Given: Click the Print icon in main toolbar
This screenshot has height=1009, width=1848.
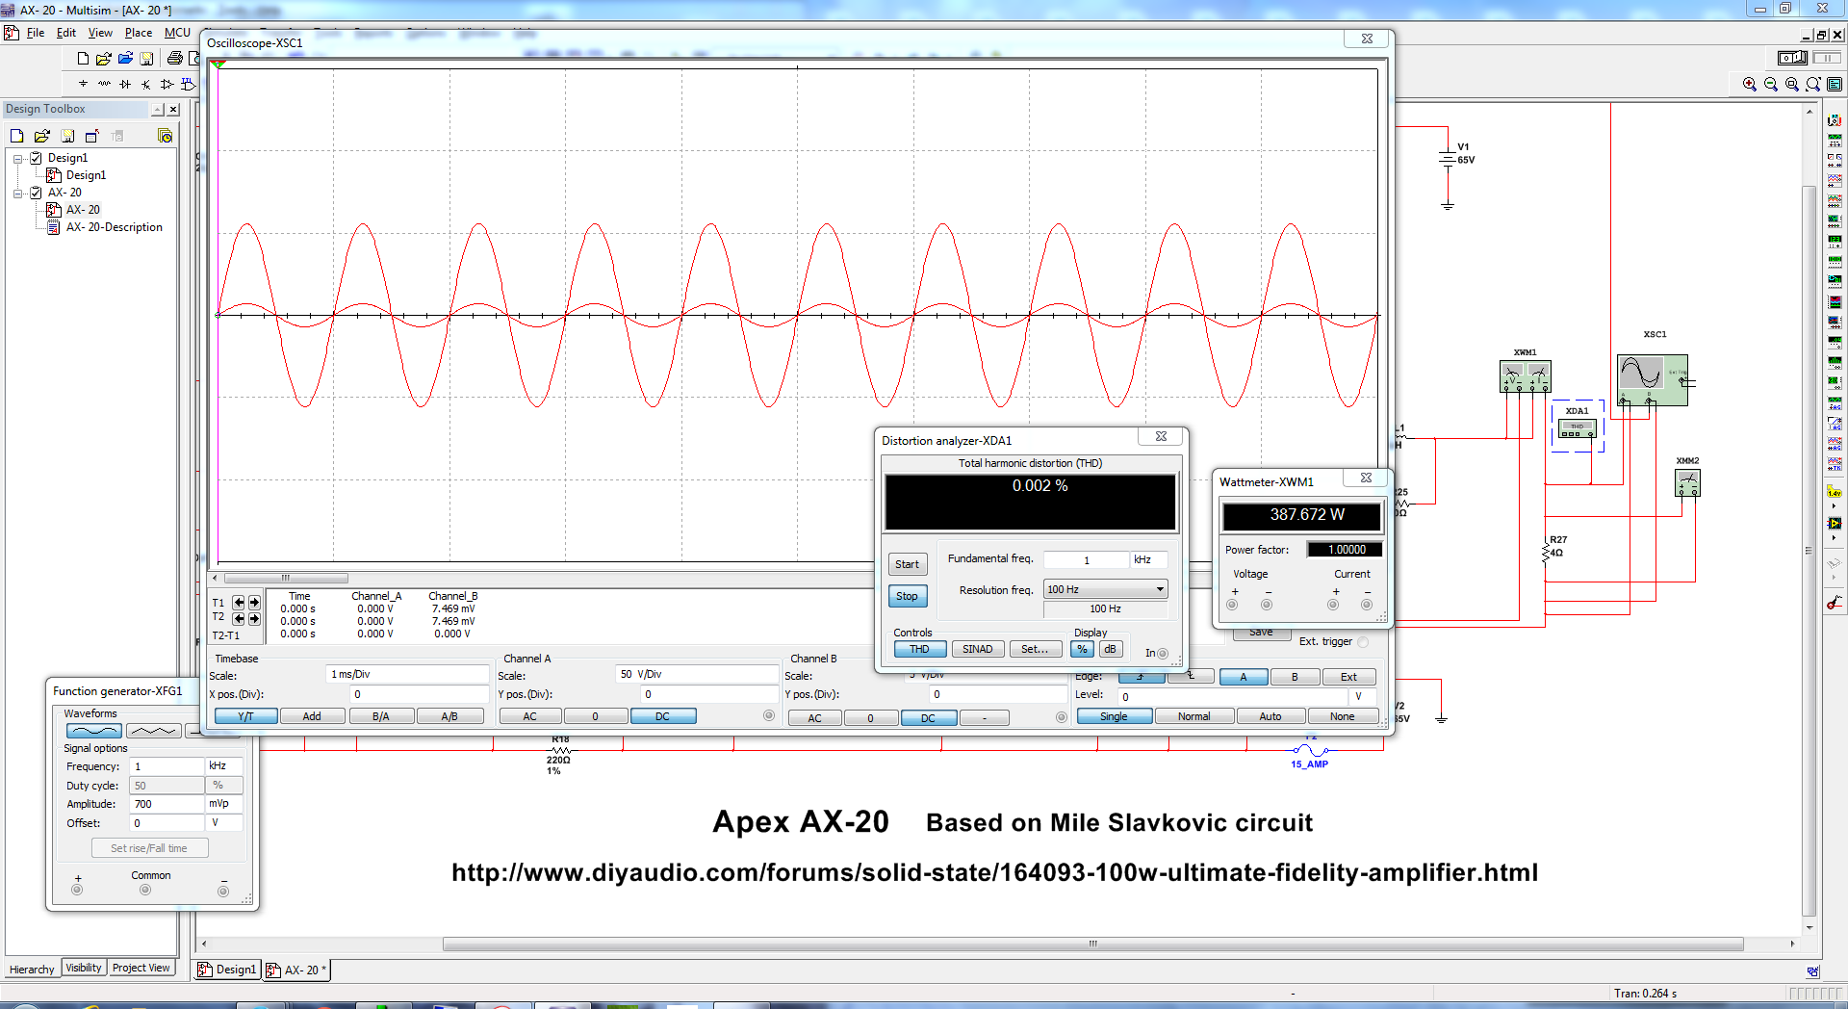Looking at the screenshot, I should point(174,59).
